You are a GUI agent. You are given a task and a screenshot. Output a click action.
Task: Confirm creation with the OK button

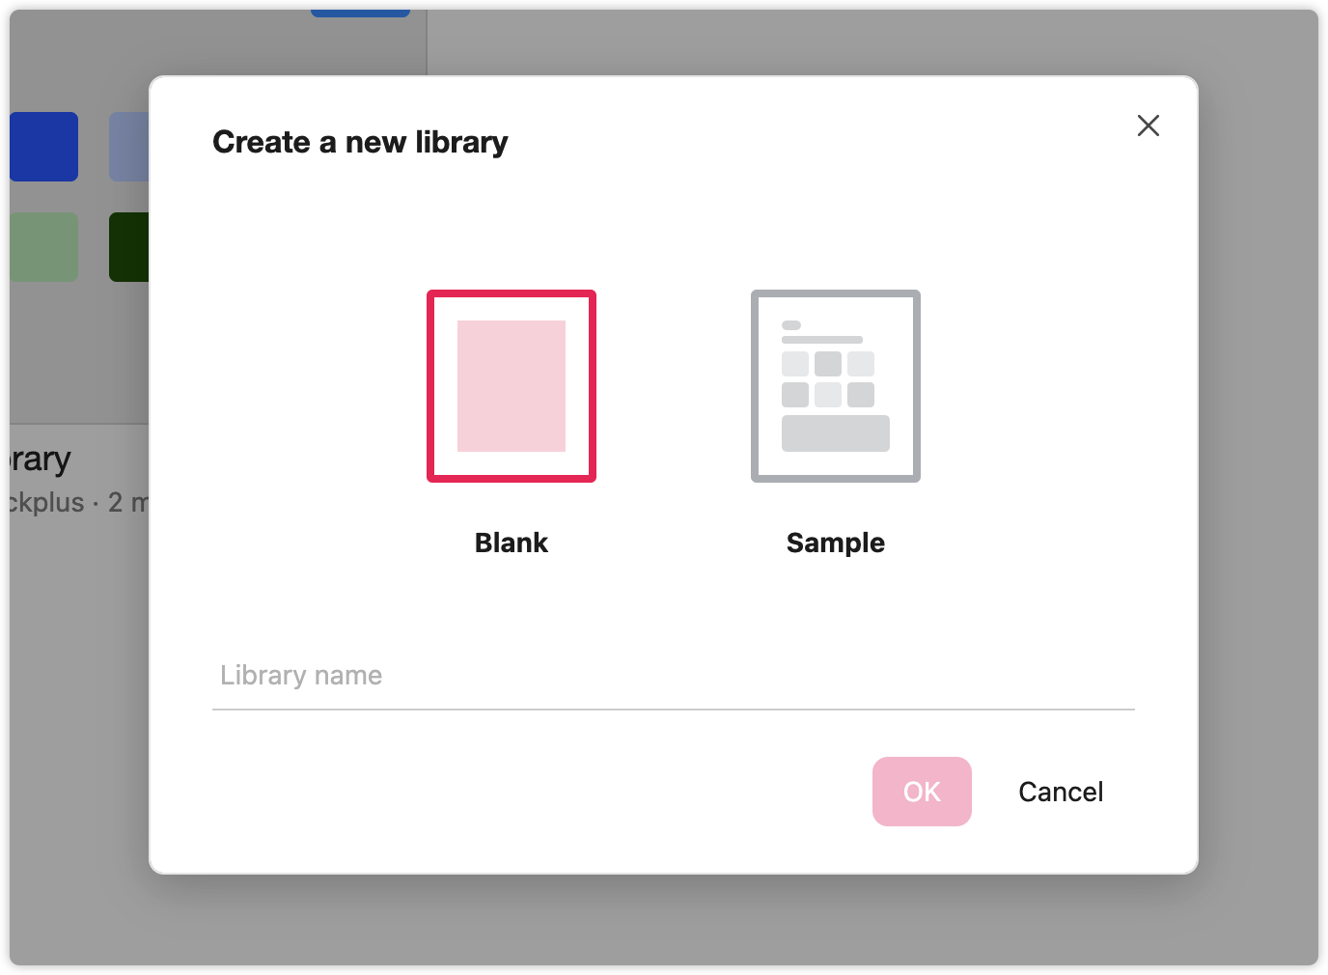coord(922,792)
